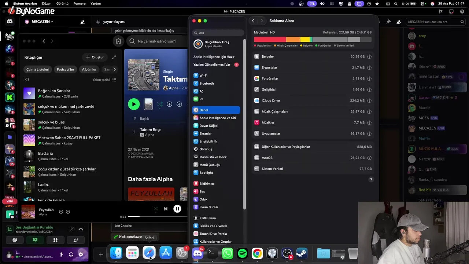Stop Discord screen sharing button

[35, 240]
